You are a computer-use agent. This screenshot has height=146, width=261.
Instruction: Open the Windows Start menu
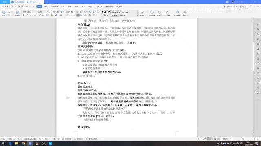tap(3, 143)
